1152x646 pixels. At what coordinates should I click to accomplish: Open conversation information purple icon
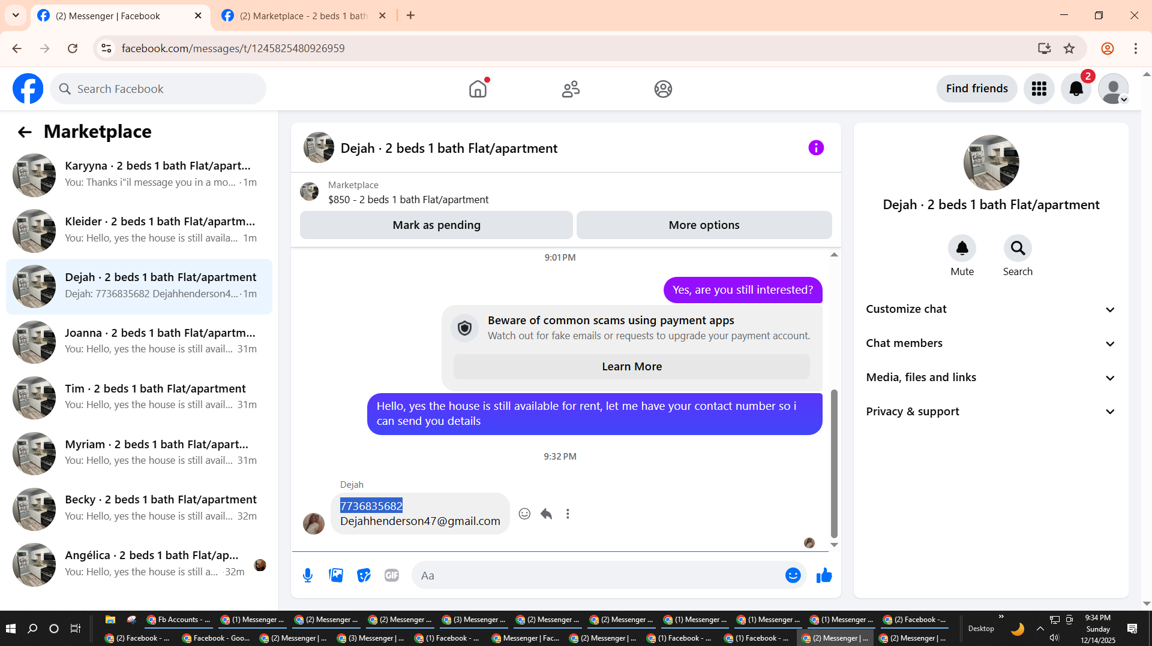(x=816, y=148)
